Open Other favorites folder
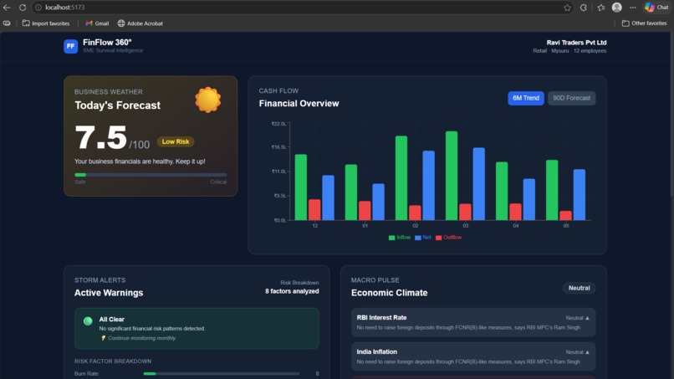Screen dimensions: 674x379 [645, 23]
